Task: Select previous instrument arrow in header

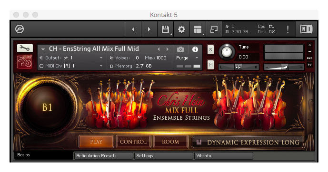Action: tap(159, 49)
